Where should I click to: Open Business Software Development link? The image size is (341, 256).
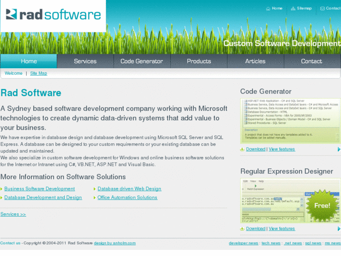point(39,189)
